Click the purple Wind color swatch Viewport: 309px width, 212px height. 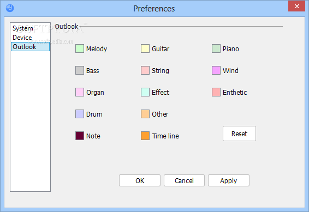click(216, 70)
